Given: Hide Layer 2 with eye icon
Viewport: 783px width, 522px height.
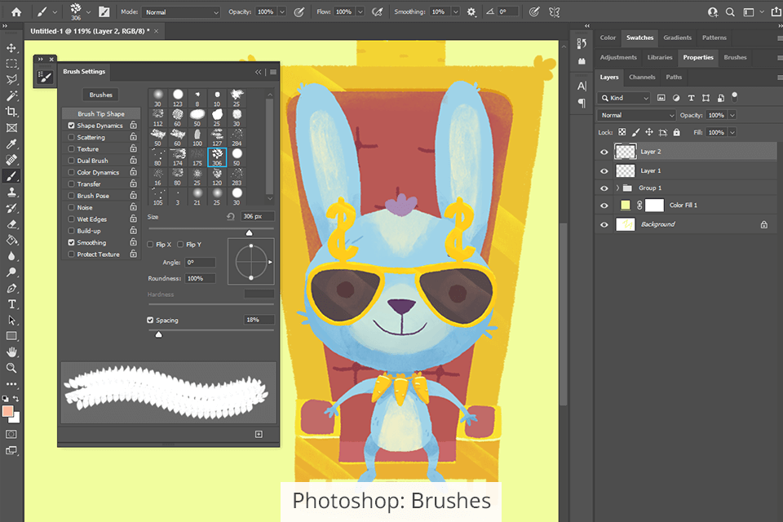Looking at the screenshot, I should coord(604,152).
